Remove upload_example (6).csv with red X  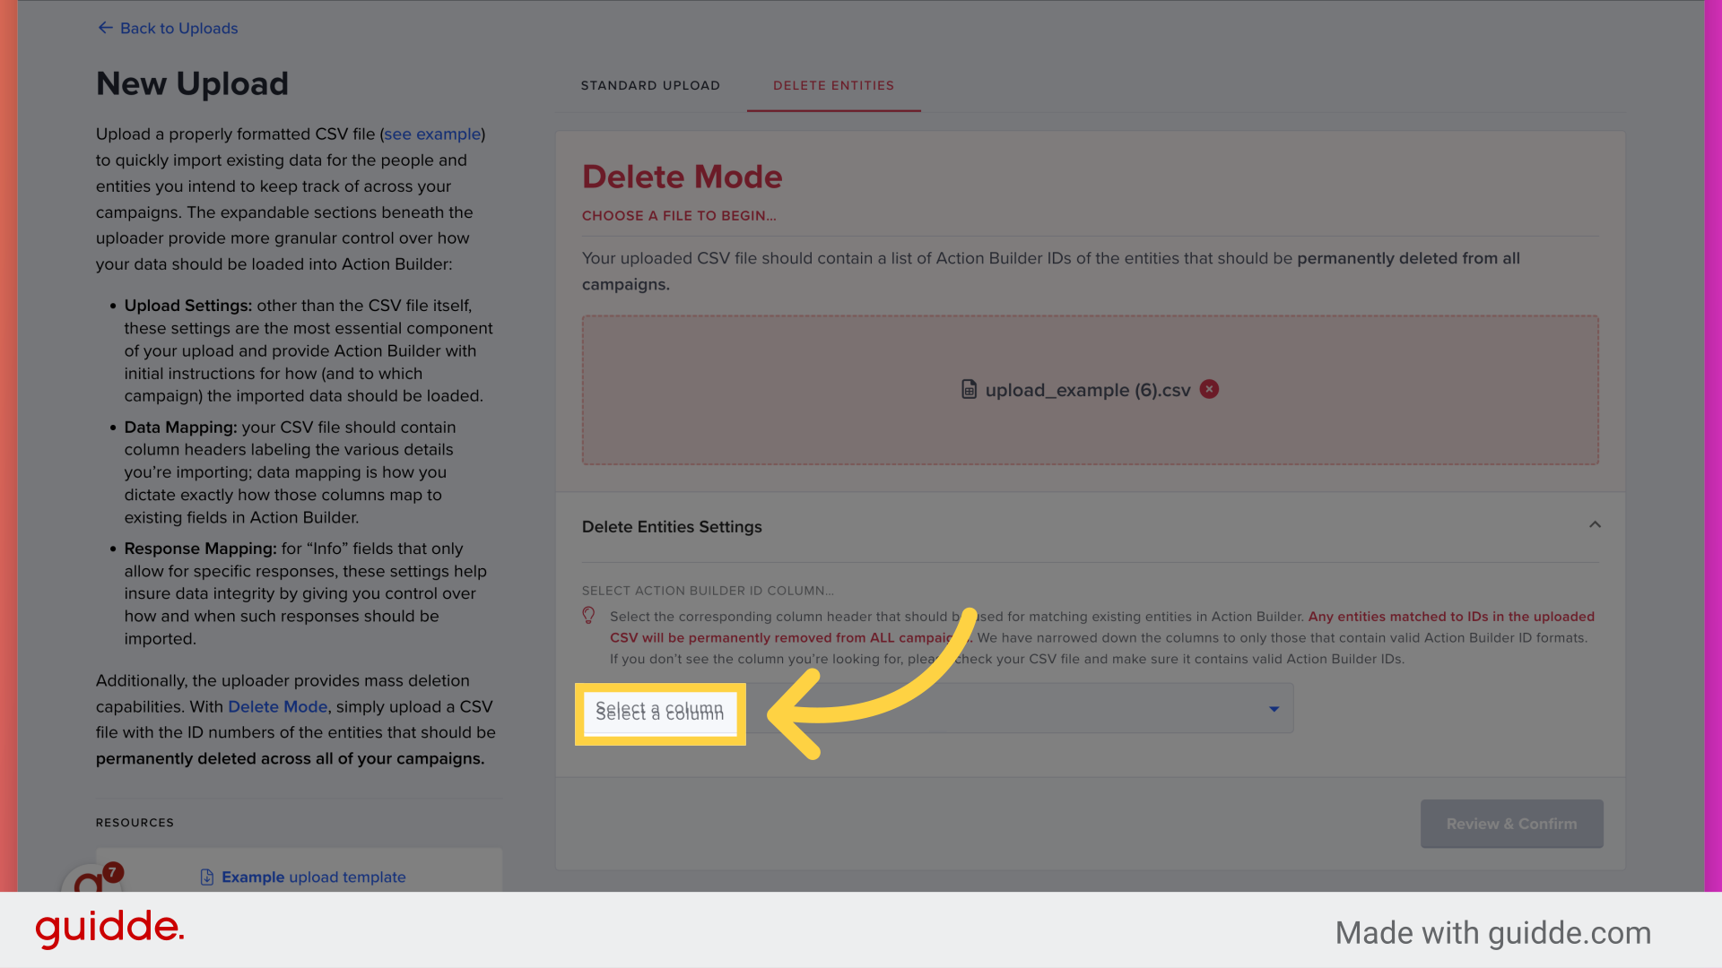pos(1209,389)
